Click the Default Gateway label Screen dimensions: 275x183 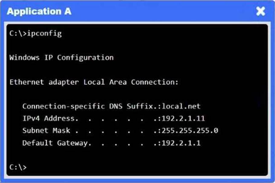tap(56, 143)
